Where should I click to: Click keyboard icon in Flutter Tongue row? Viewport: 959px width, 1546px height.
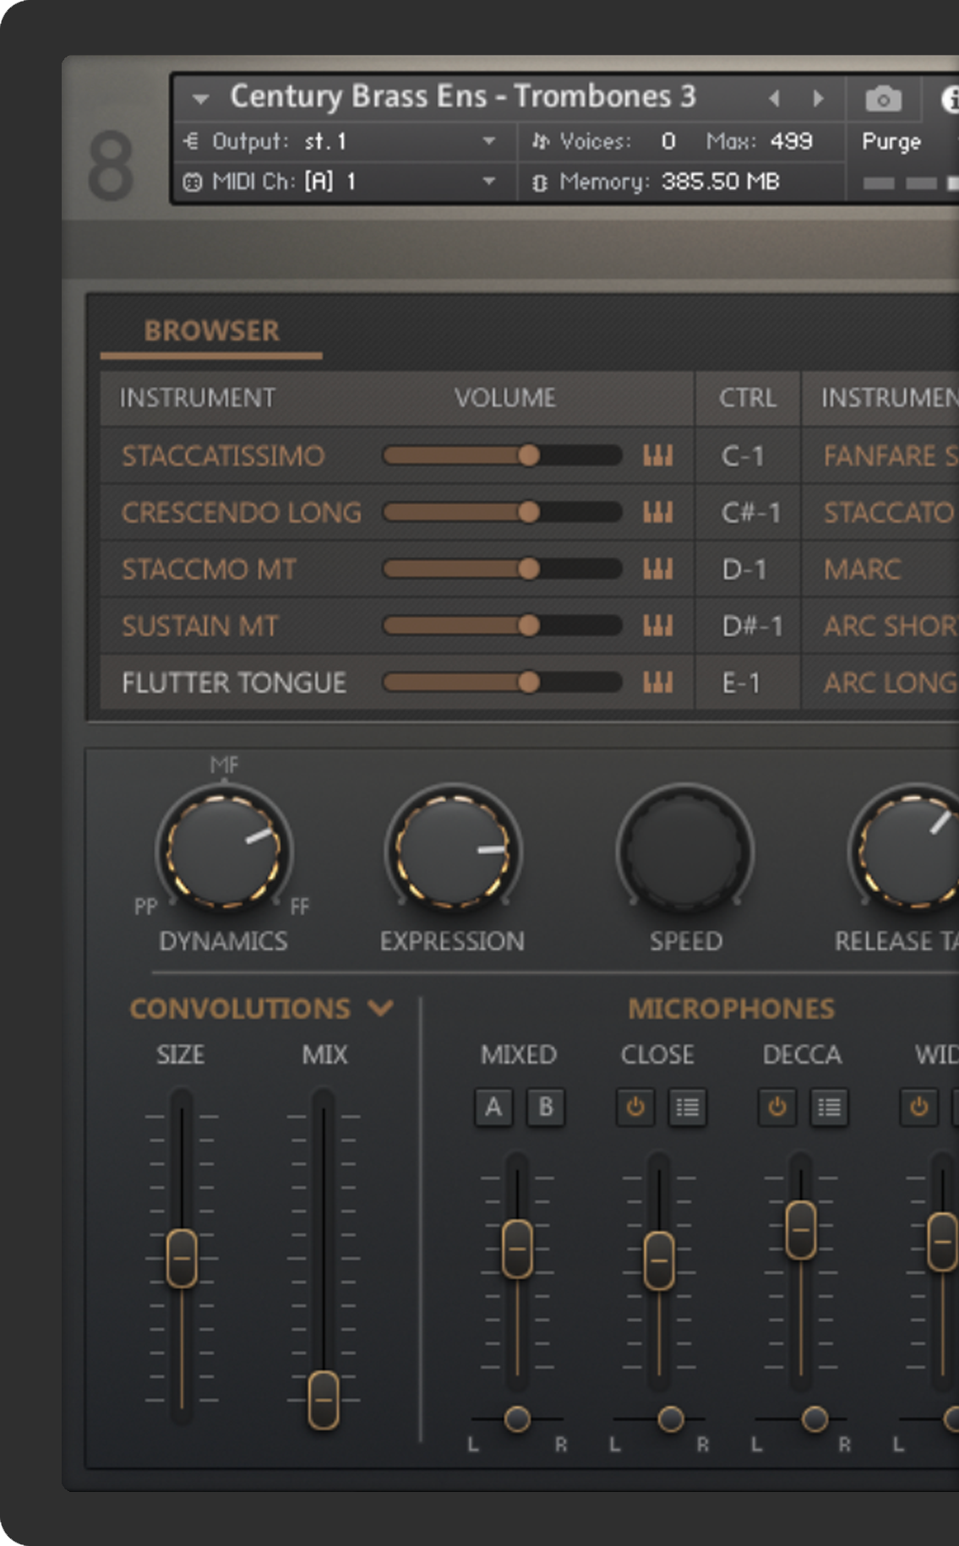(x=657, y=683)
